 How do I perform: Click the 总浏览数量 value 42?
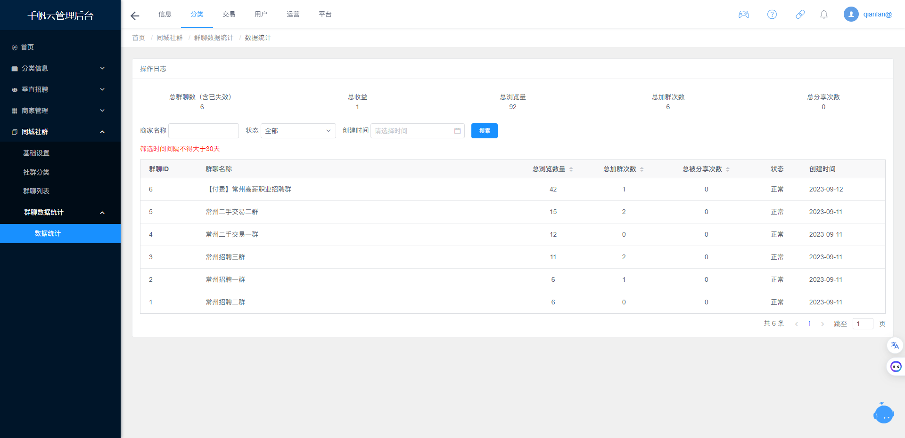coord(553,189)
